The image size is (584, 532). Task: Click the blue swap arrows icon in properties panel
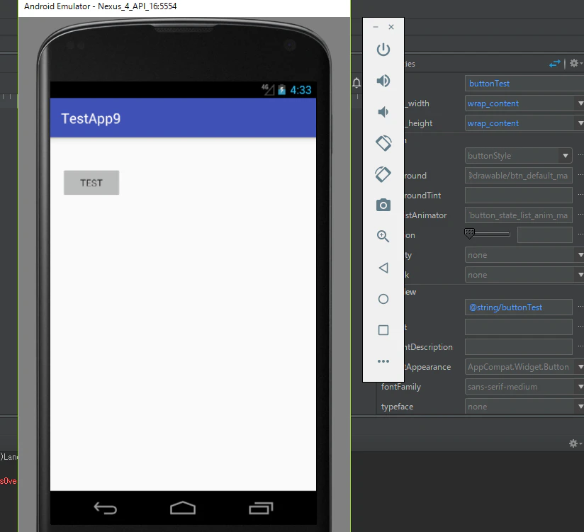[x=554, y=64]
